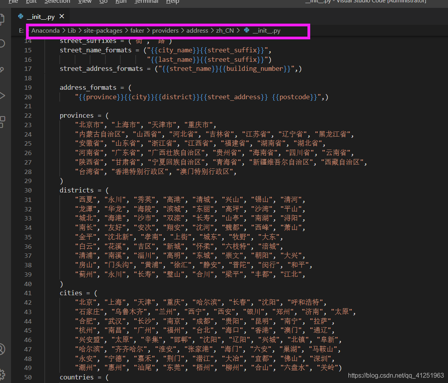
Task: Open the View menu
Action: [85, 2]
